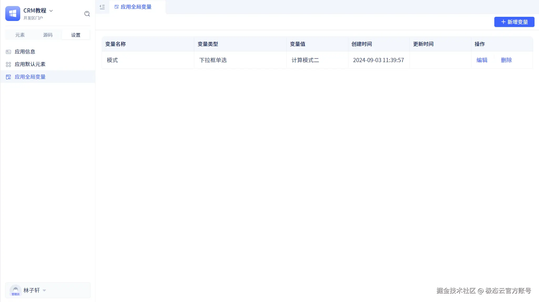Open the search magnifier icon in sidebar

87,14
